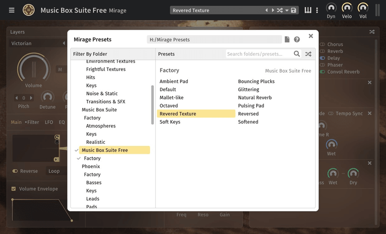Toggle the Phaser effect switch
The height and width of the screenshot is (234, 386).
pyautogui.click(x=322, y=65)
